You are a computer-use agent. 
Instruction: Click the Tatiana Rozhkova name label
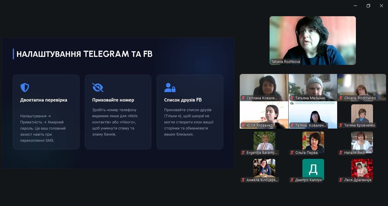285,62
